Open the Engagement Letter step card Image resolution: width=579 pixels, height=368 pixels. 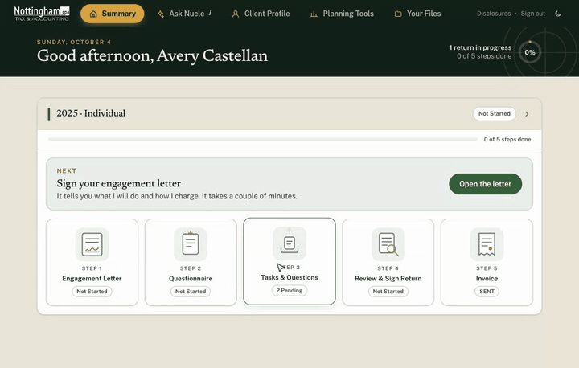pyautogui.click(x=92, y=263)
